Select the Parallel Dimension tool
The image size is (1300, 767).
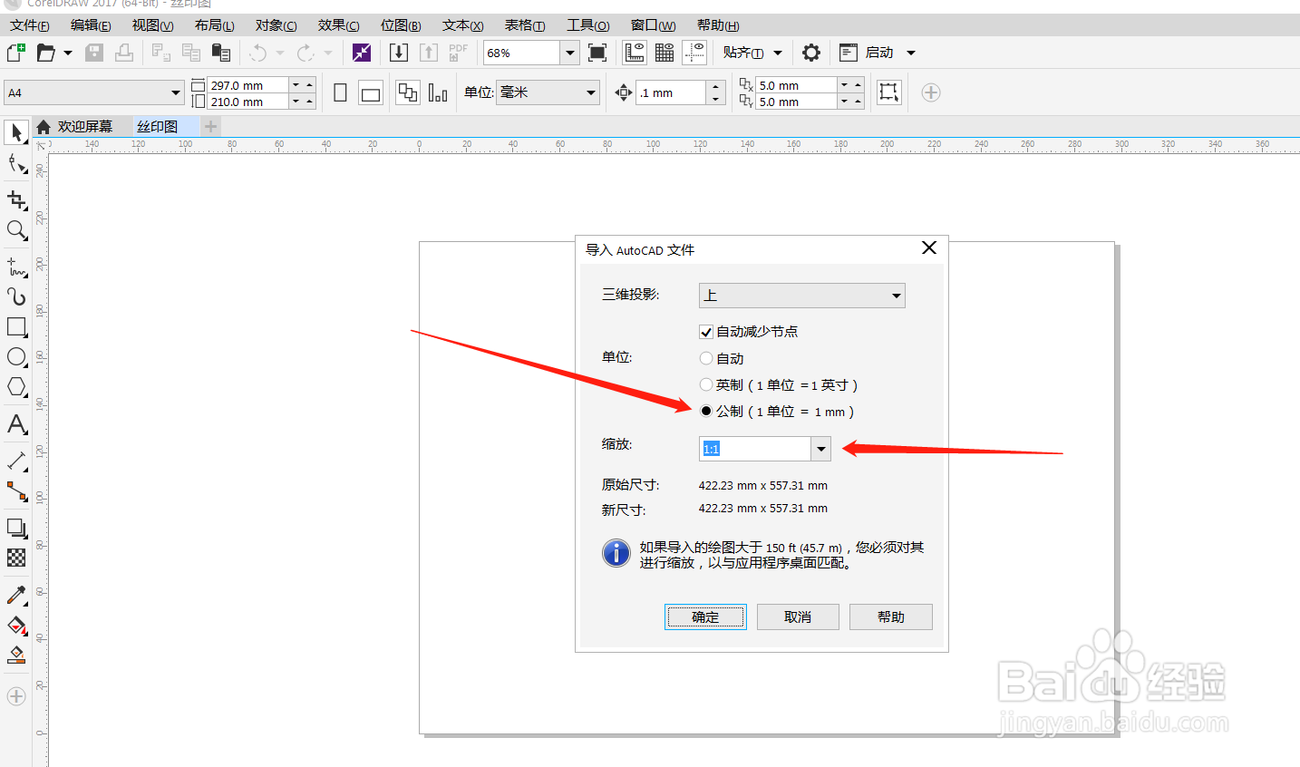[16, 461]
